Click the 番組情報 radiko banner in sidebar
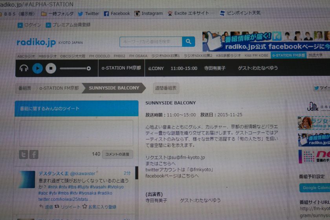Viewport: 330px width, 220px height. [314, 140]
